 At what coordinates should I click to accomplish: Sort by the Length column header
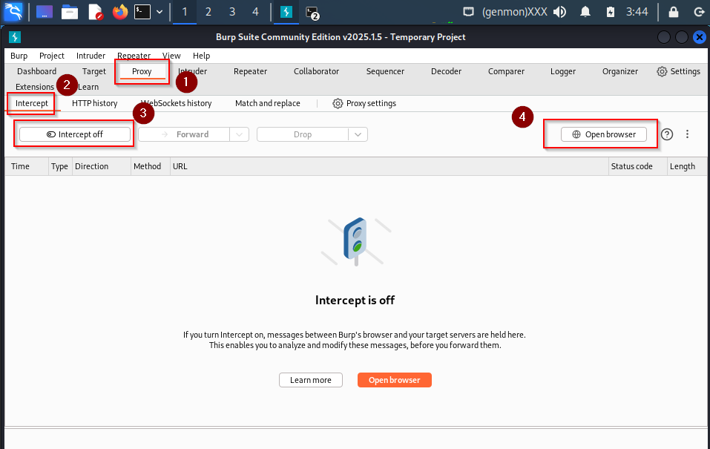click(687, 166)
